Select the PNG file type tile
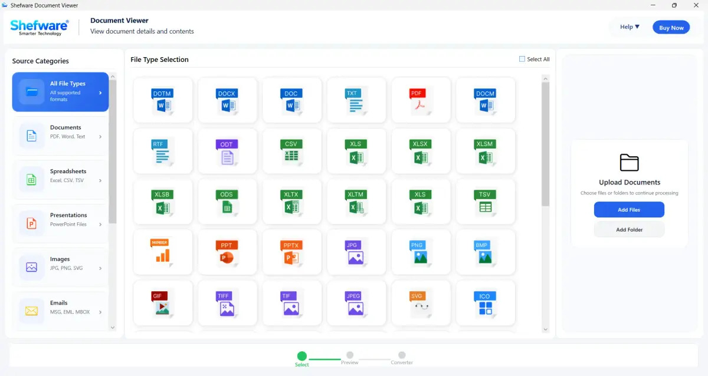Viewport: 708px width, 376px height. point(421,252)
